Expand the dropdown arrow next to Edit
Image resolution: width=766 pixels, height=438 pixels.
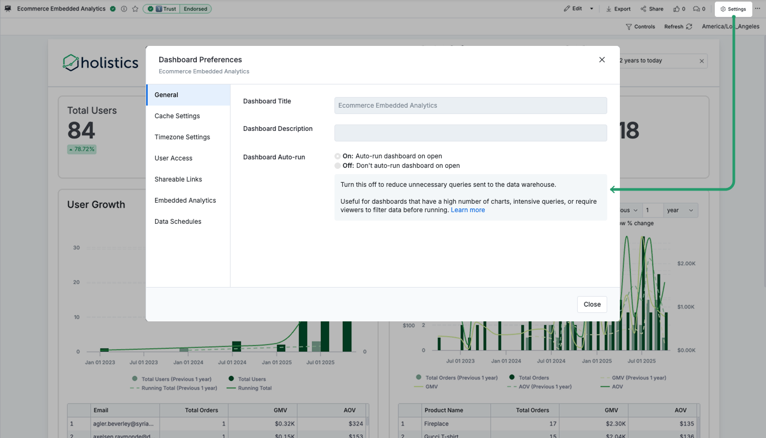[x=591, y=9]
